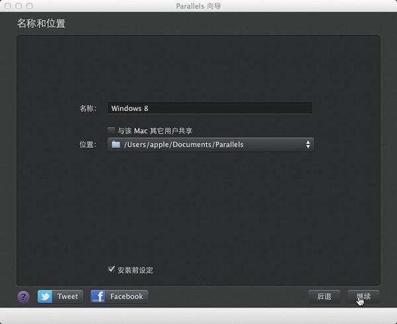Close the Parallels wizard window
Screen dimensions: 397x324
pos(7,6)
